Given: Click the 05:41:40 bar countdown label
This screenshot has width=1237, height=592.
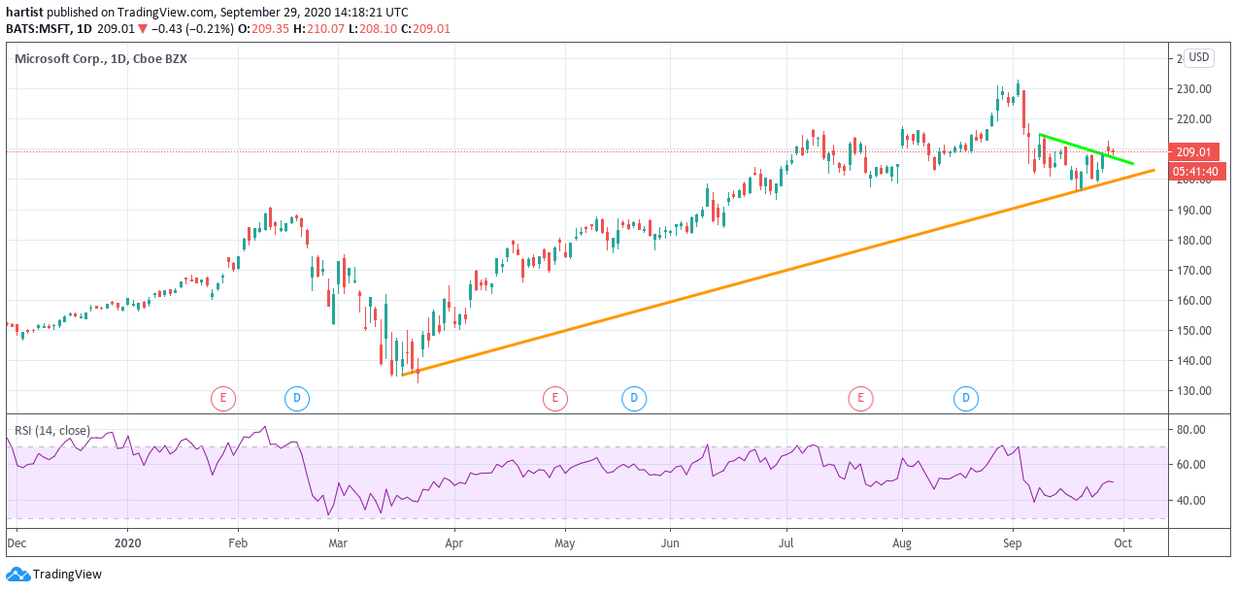Looking at the screenshot, I should (1199, 171).
